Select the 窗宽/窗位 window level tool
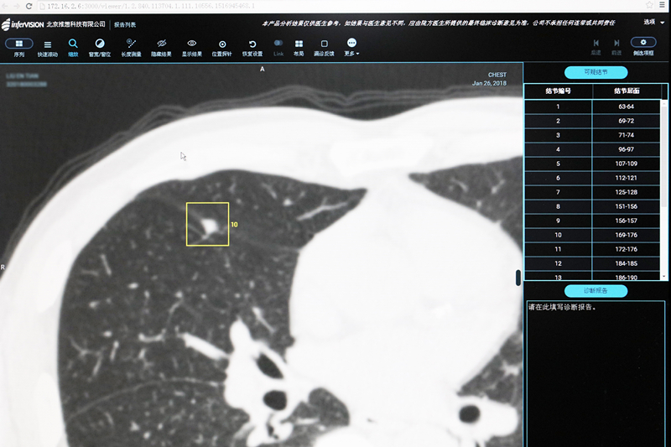The height and width of the screenshot is (447, 671). click(x=100, y=44)
